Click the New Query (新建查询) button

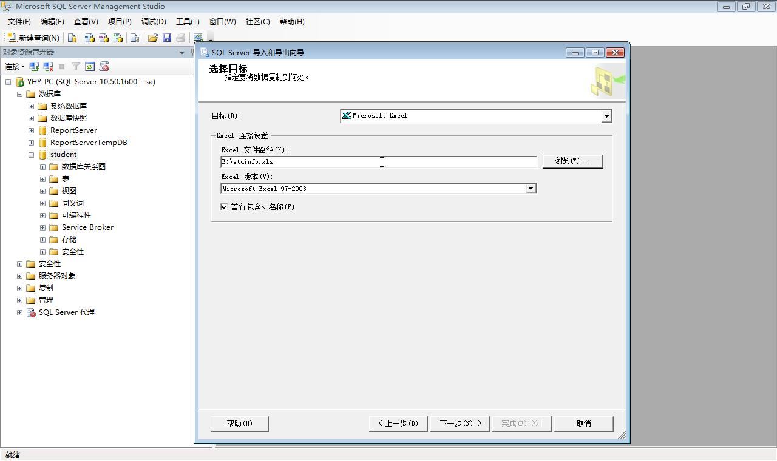[33, 38]
